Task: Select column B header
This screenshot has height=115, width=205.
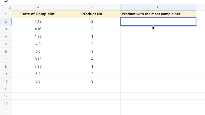Action: click(92, 7)
